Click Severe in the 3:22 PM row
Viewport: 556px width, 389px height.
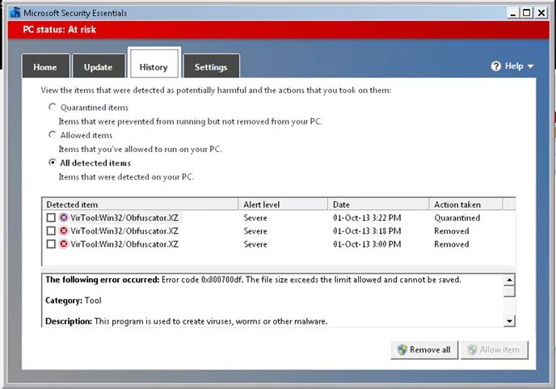coord(255,218)
